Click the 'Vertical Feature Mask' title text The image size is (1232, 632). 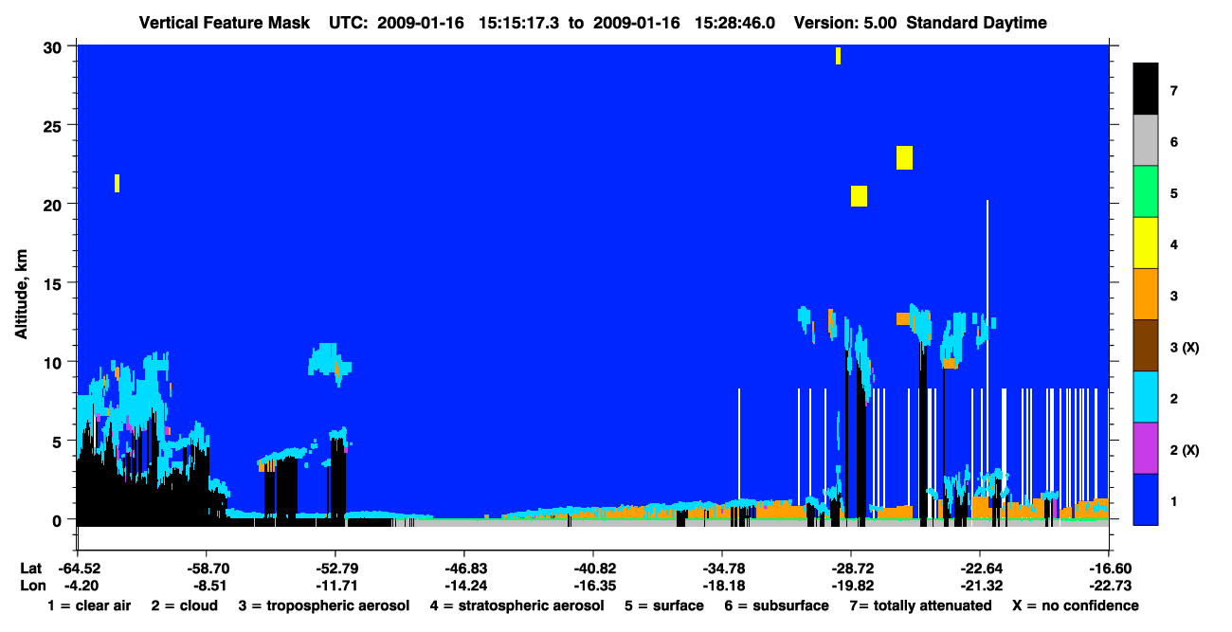tap(225, 23)
